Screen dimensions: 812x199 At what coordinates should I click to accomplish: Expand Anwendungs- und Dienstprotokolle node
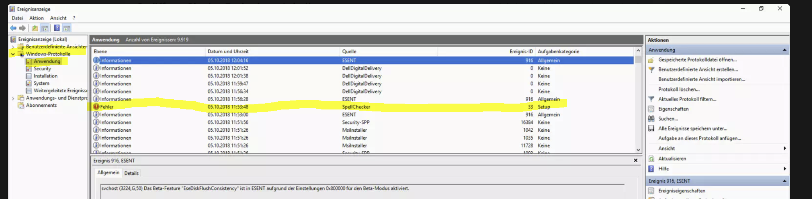click(x=13, y=98)
